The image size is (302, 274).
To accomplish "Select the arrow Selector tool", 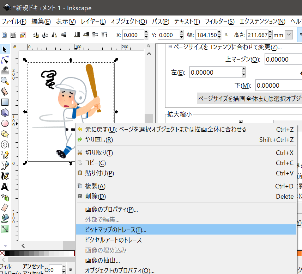I will point(5,50).
